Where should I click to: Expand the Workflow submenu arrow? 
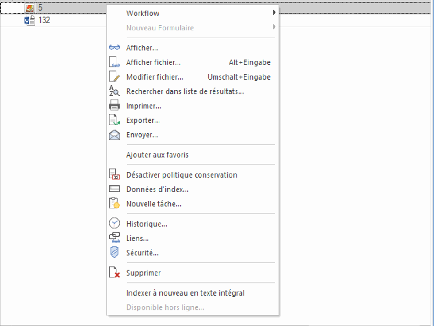click(x=274, y=13)
